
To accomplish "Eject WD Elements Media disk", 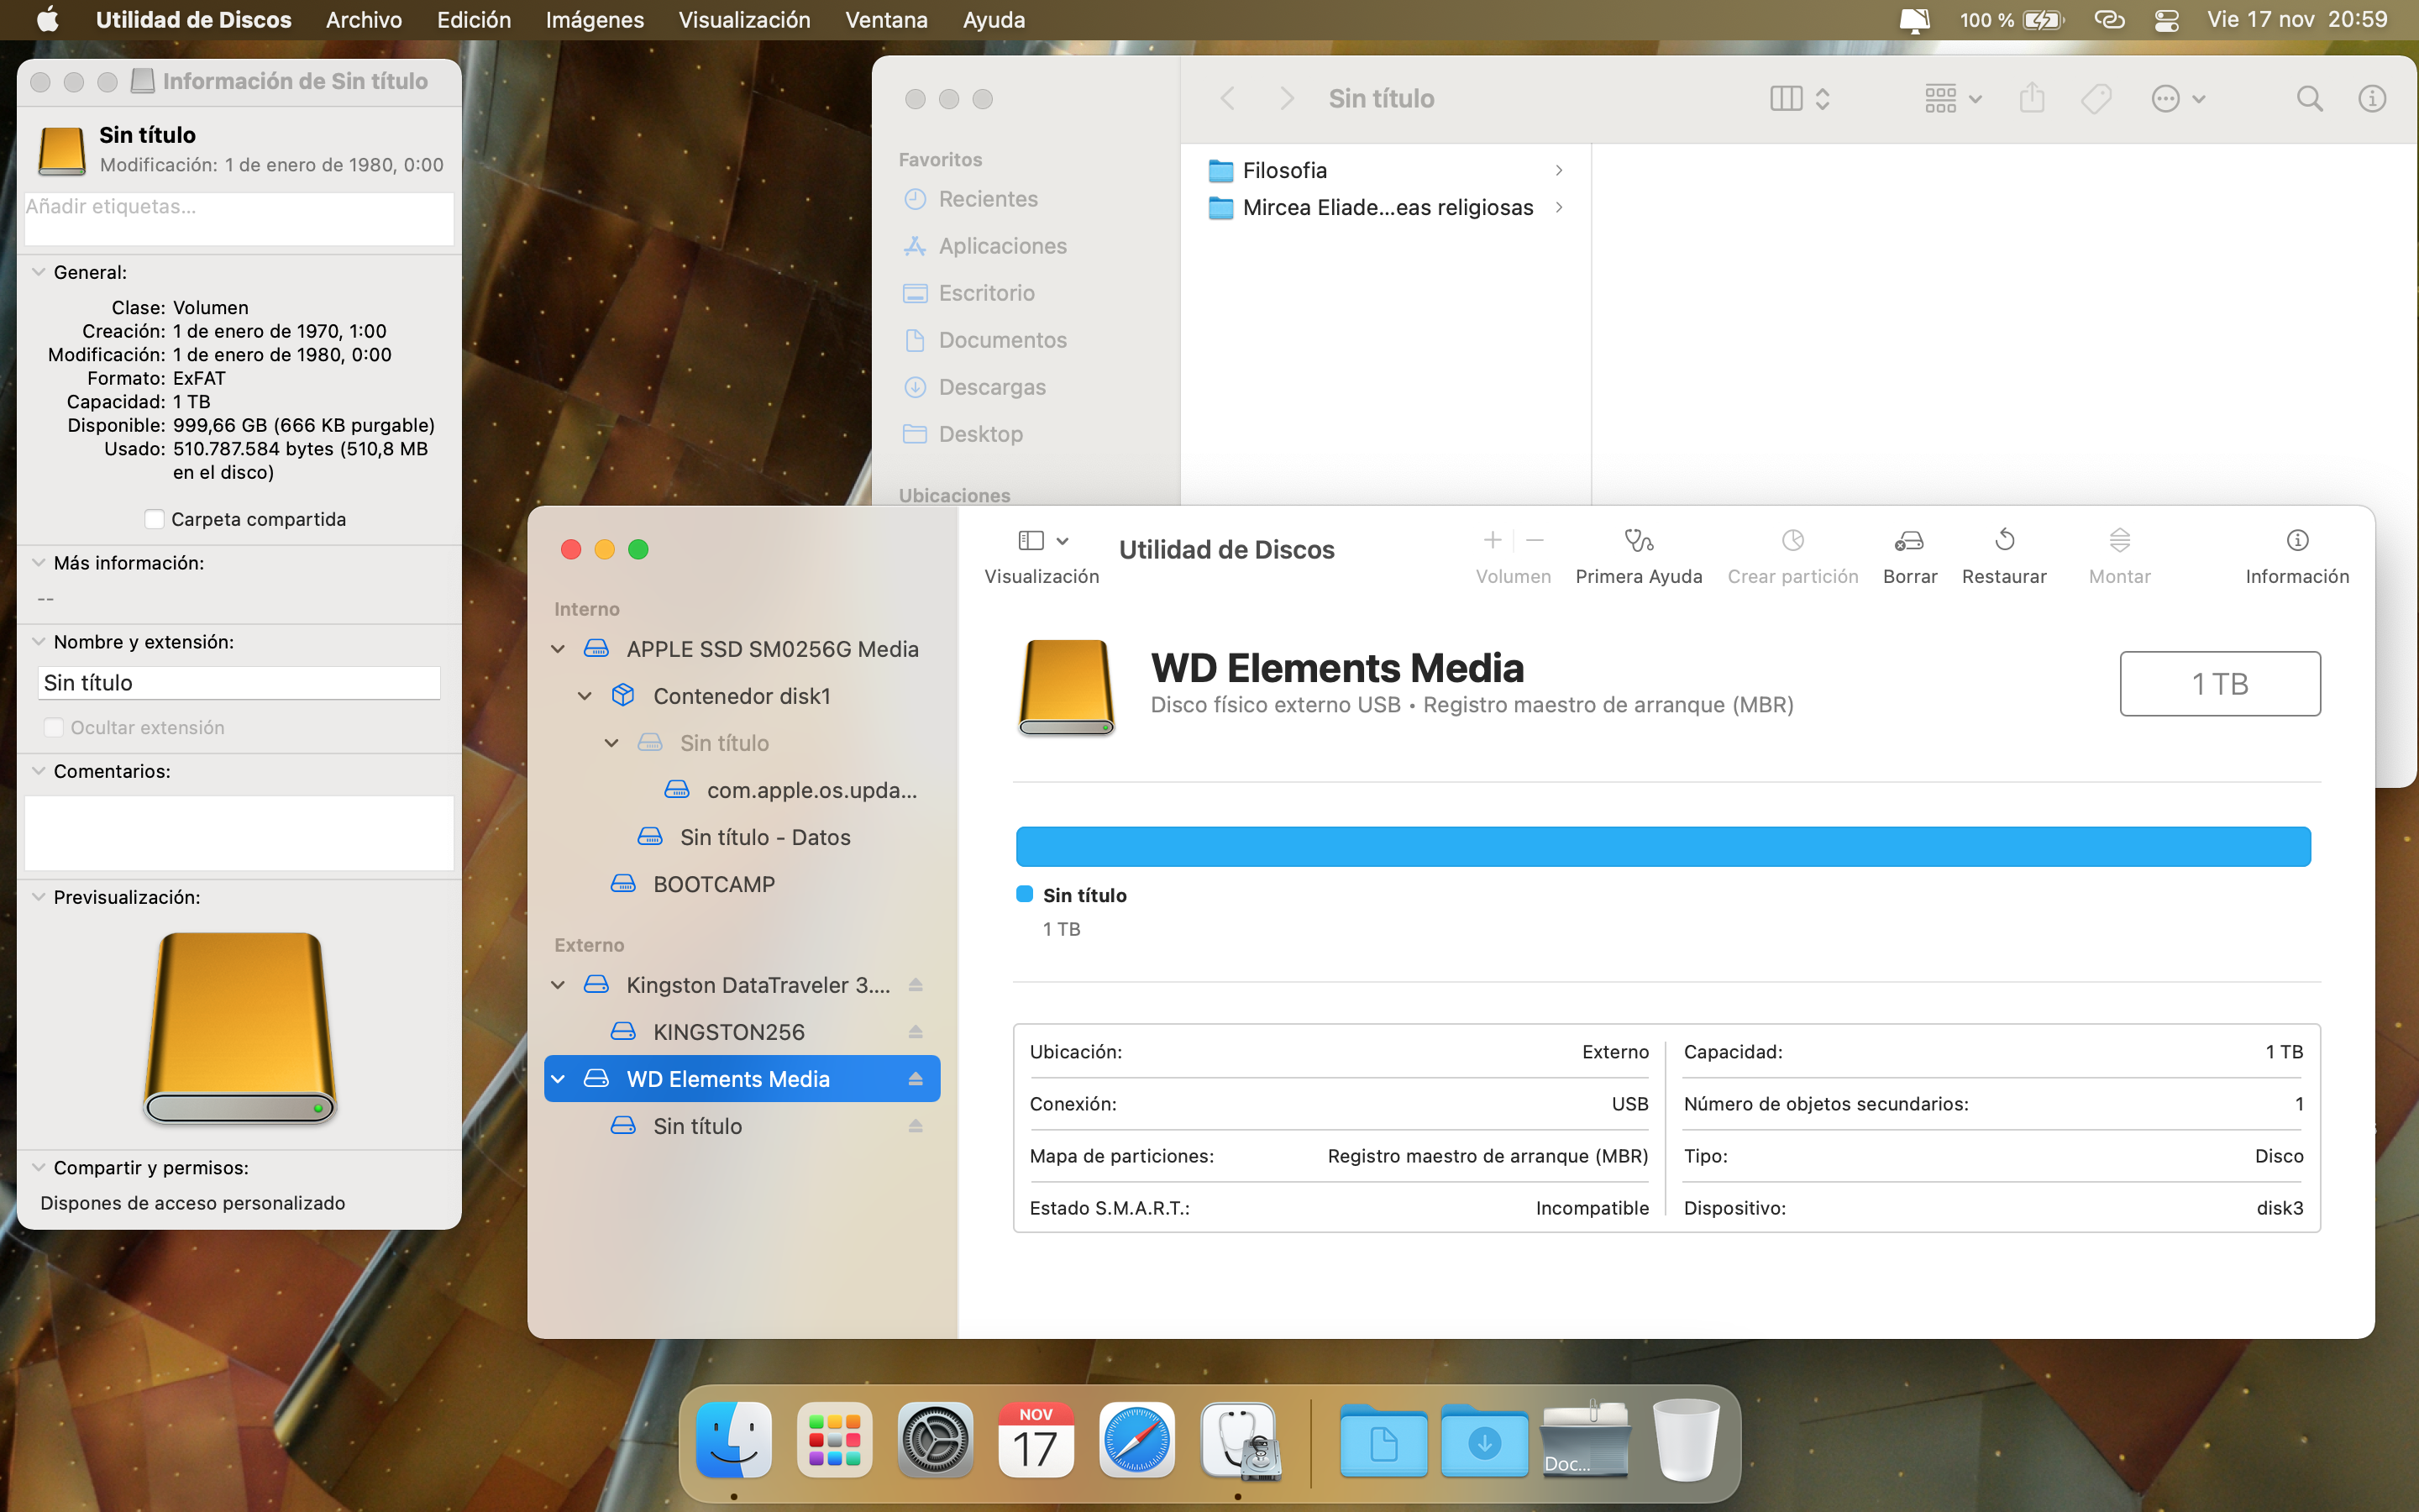I will point(915,1079).
